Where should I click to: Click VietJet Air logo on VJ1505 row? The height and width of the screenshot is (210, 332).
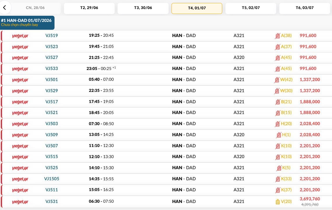click(x=20, y=179)
